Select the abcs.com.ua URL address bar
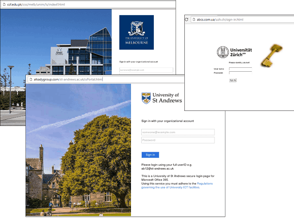The height and width of the screenshot is (218, 294). click(x=243, y=19)
